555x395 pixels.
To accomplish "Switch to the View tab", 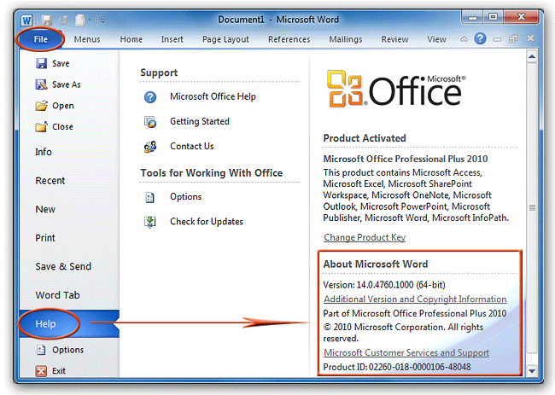I will [437, 39].
